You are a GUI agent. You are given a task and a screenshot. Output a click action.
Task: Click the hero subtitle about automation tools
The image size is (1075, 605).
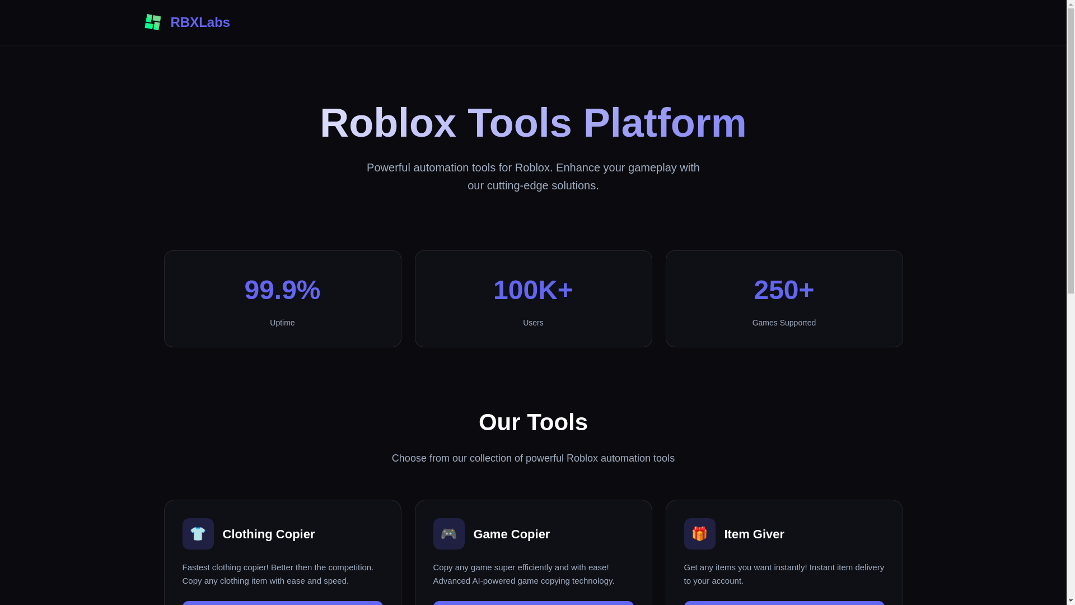pyautogui.click(x=533, y=176)
